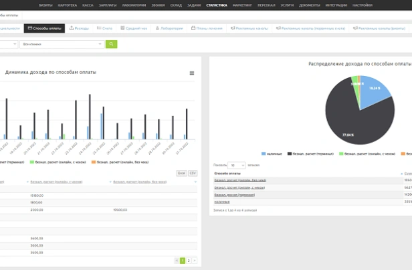Screen dimensions: 412x270
Task: Click the Excel export button
Action: (x=181, y=173)
